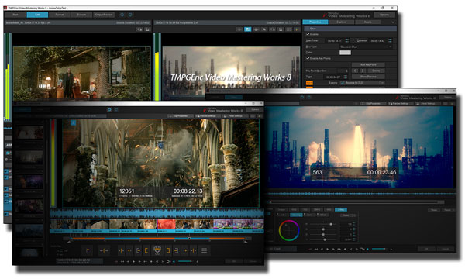Click the undo icon in cut editor window
The height and width of the screenshot is (279, 465).
click(x=109, y=110)
